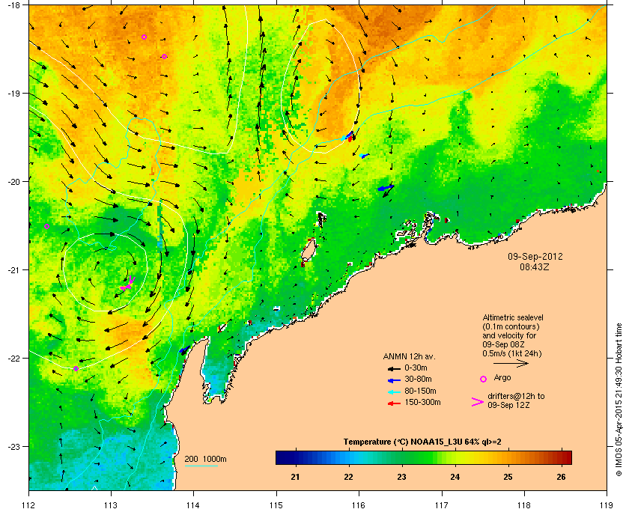The image size is (629, 509).
Task: Click the magenta drifter track inside the eddy
Action: (127, 284)
